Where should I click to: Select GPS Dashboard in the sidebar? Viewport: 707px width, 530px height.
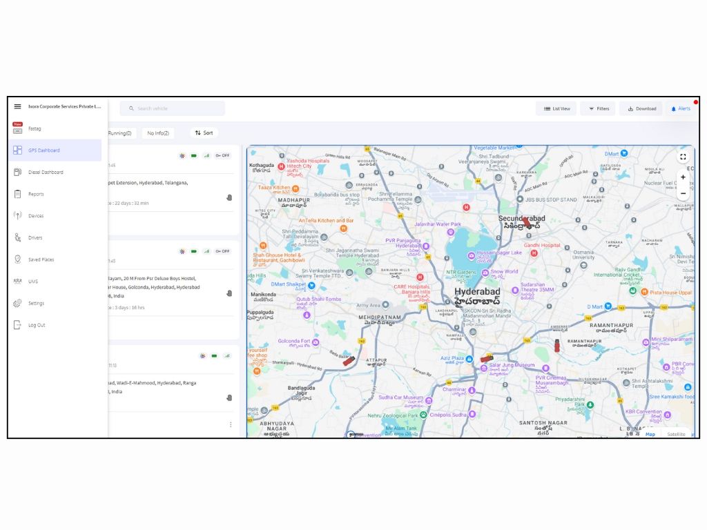pos(55,150)
